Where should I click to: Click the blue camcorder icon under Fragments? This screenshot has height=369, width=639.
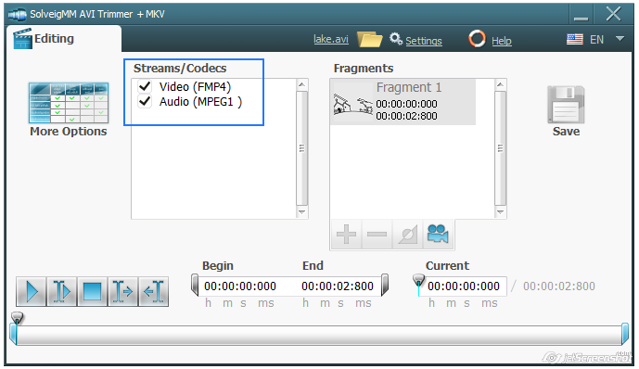[438, 235]
